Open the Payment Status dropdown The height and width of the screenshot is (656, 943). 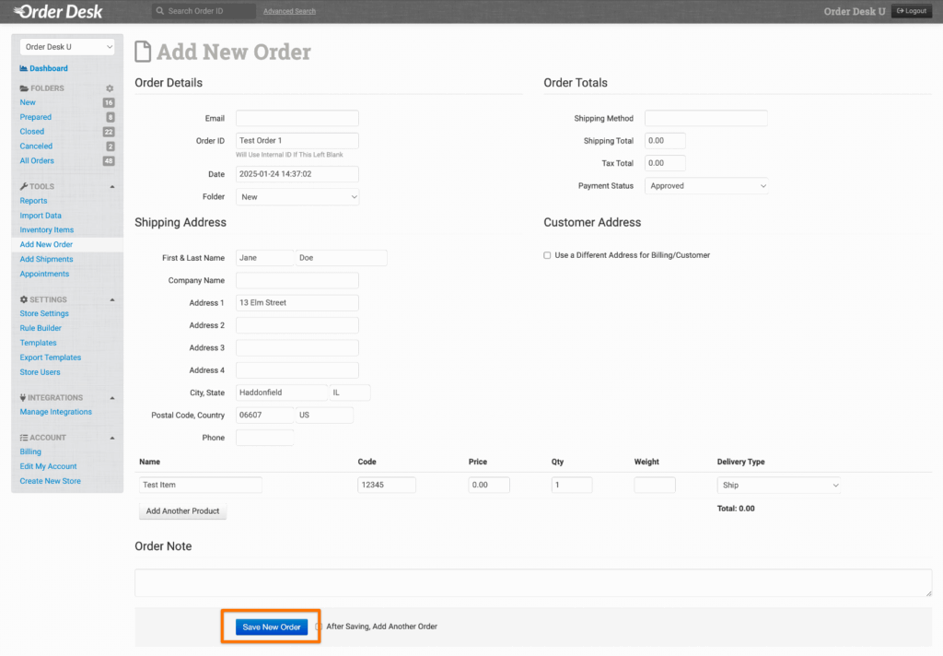pyautogui.click(x=706, y=186)
